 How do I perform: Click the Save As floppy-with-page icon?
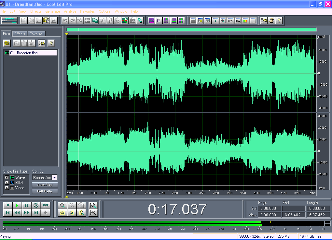point(46,20)
